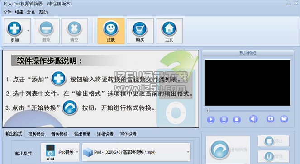300x164 pixels.
Task: Click the blue box icon in format dropdown
Action: pyautogui.click(x=88, y=152)
